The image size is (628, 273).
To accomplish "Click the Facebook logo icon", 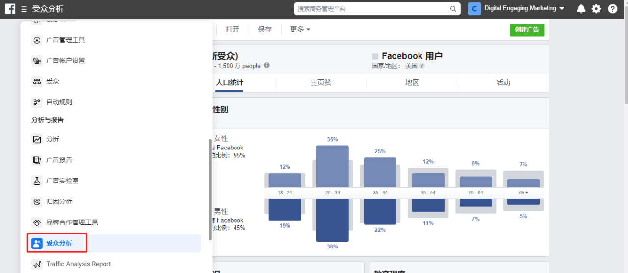I will pyautogui.click(x=10, y=9).
